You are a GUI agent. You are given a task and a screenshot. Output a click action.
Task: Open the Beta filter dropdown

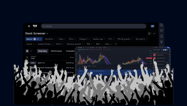108,44
